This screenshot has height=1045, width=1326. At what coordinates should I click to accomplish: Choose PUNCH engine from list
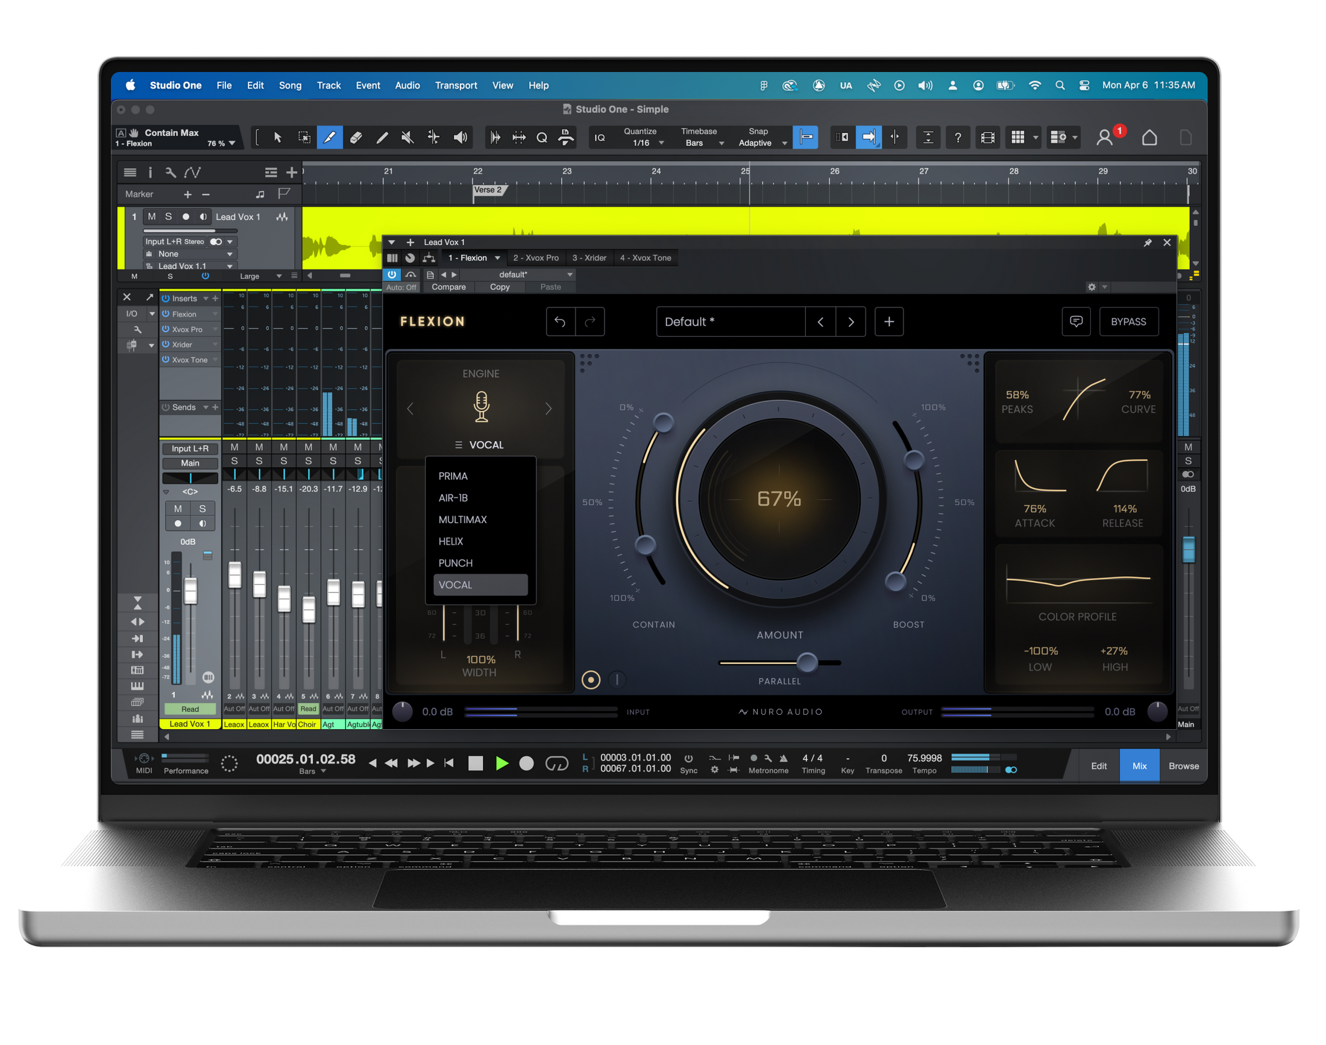(455, 563)
